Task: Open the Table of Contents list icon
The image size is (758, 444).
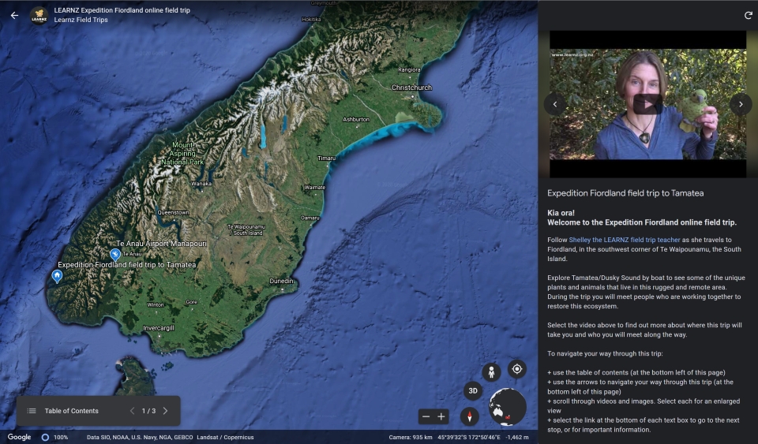Action: 32,411
